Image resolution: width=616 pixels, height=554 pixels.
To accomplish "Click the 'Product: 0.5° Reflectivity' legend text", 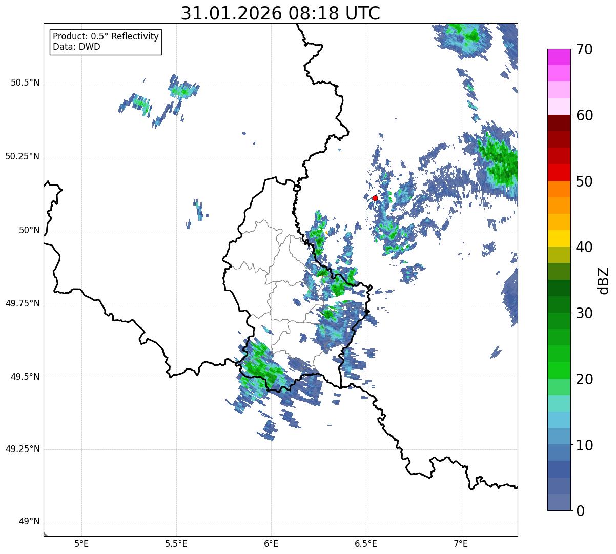I will 106,37.
